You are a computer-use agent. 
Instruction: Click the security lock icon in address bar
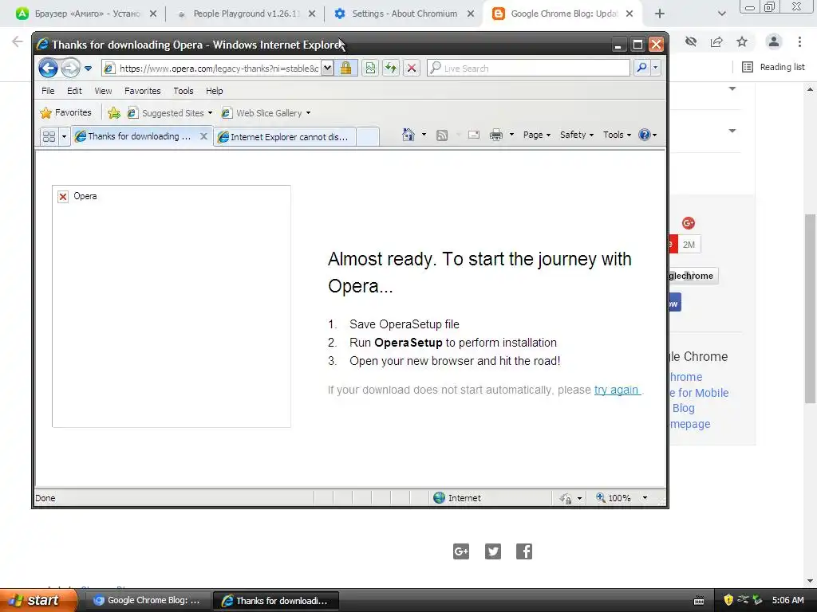tap(345, 69)
